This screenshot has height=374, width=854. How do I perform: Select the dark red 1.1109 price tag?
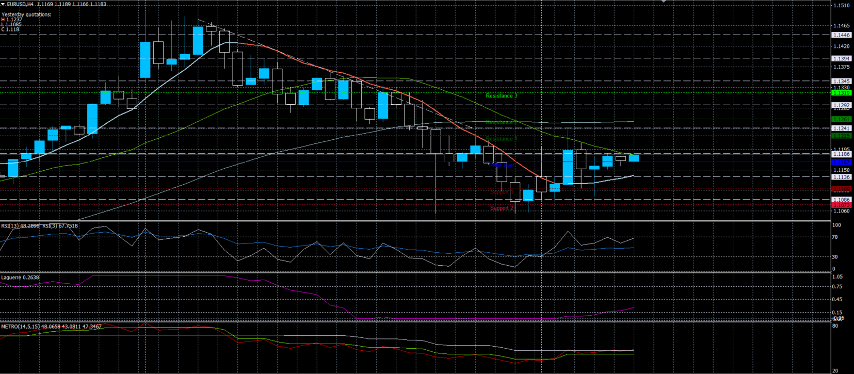pyautogui.click(x=842, y=189)
